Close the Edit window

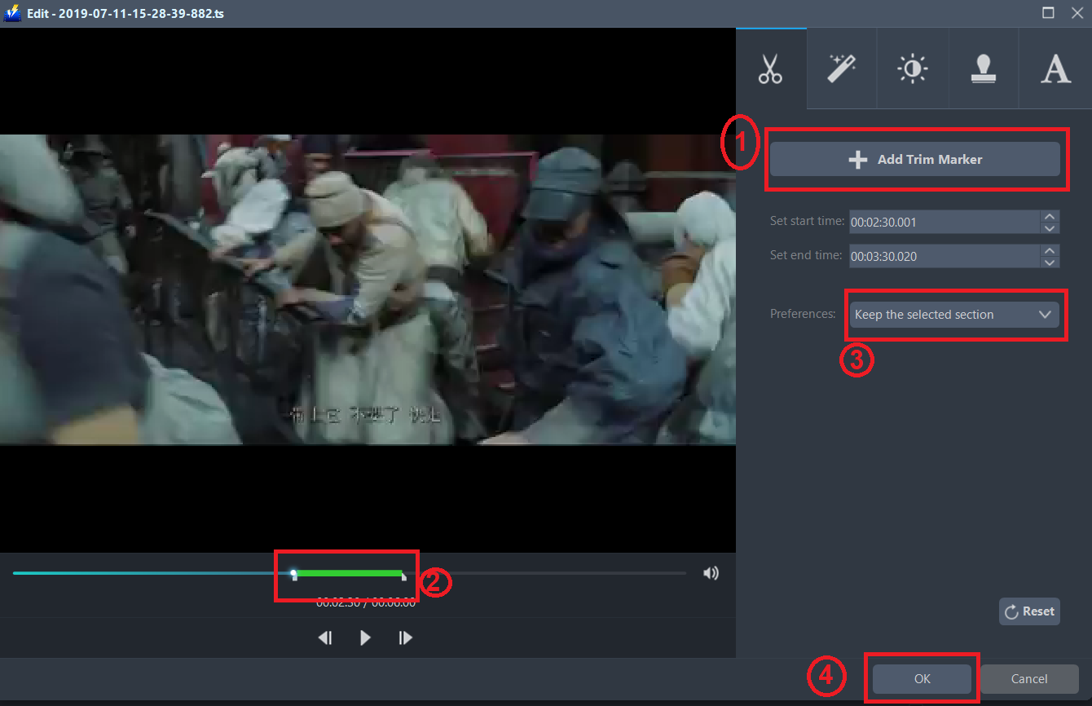(1076, 12)
